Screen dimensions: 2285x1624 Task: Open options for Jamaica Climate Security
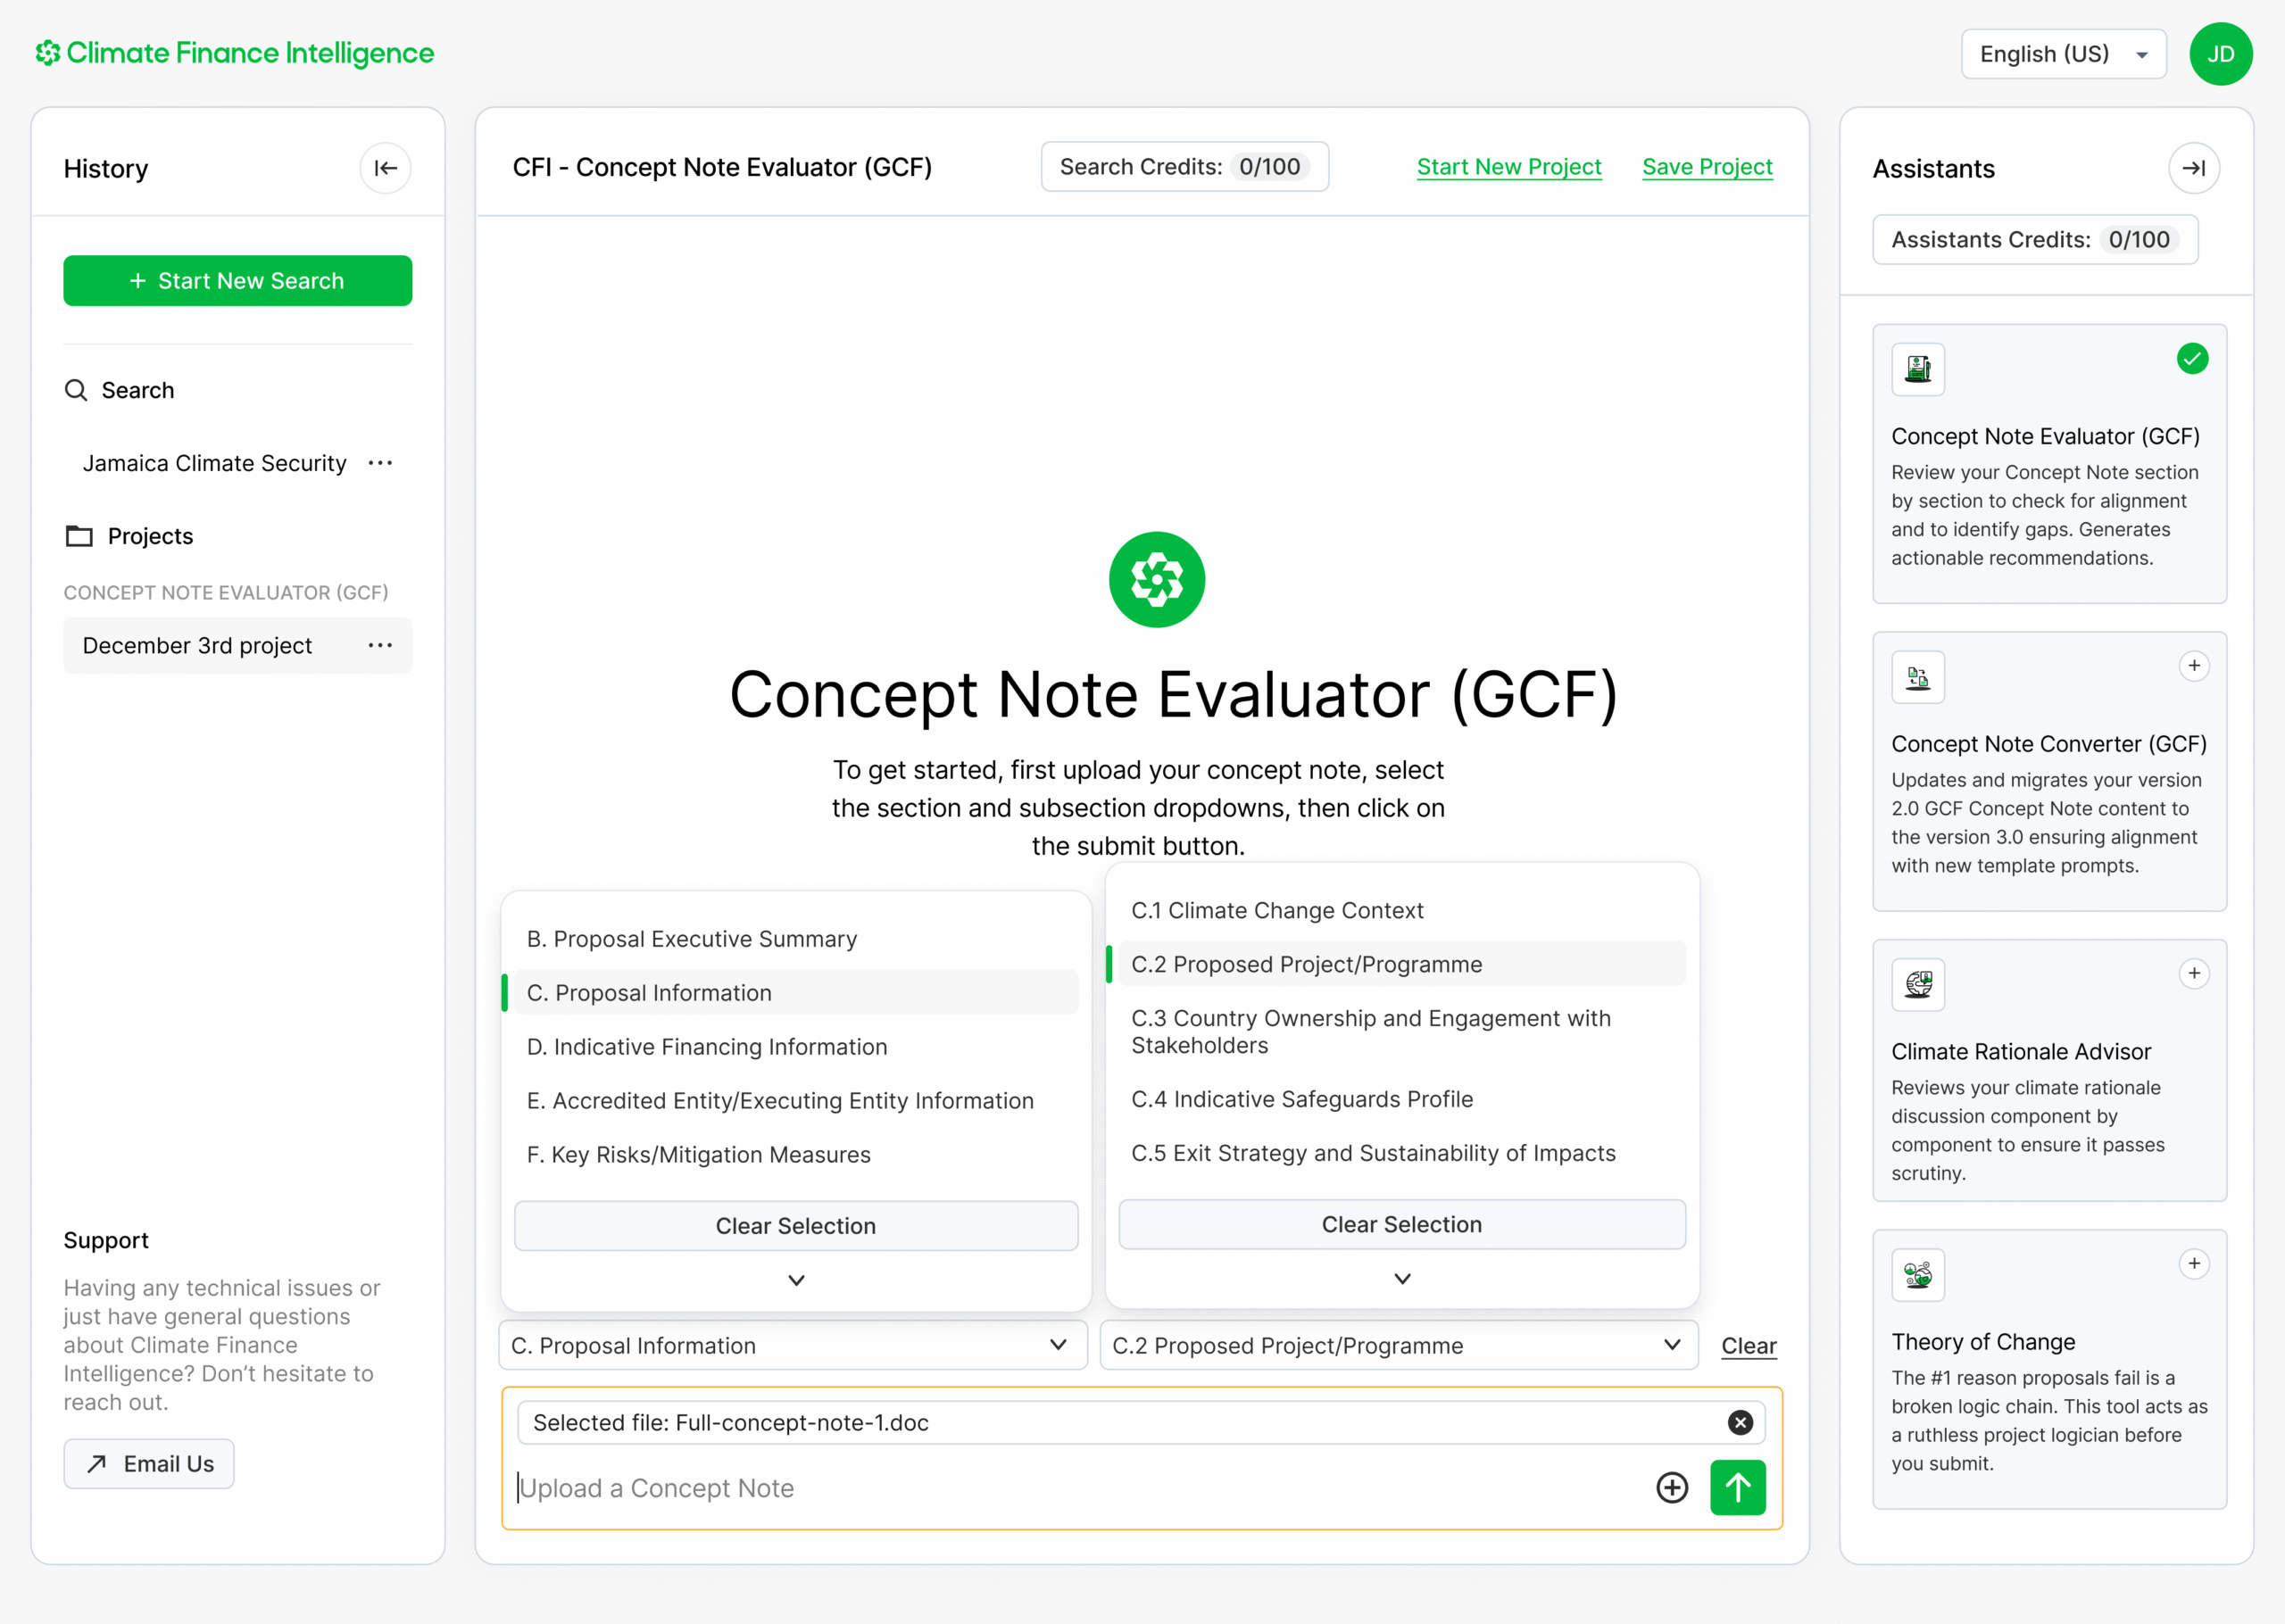coord(380,463)
